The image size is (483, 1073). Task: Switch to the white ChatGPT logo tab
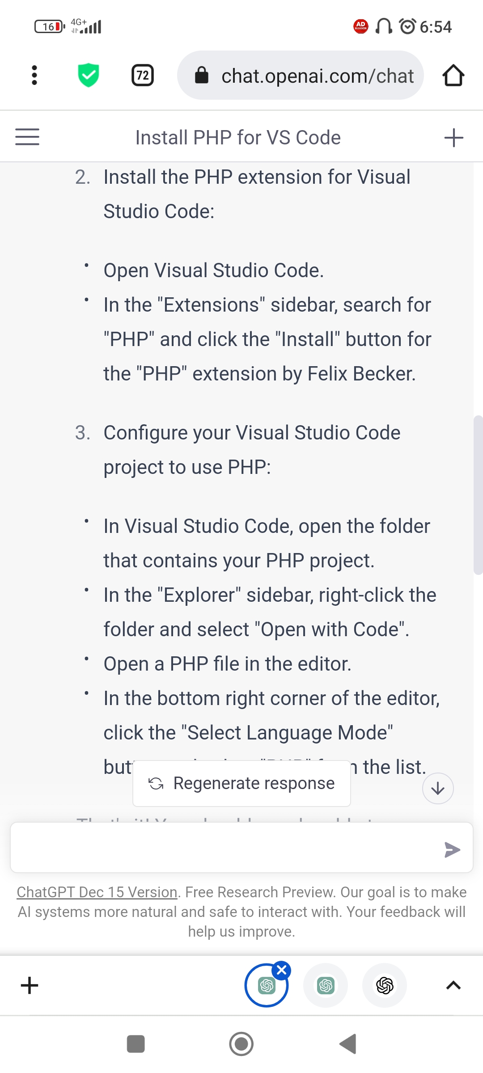(x=385, y=985)
